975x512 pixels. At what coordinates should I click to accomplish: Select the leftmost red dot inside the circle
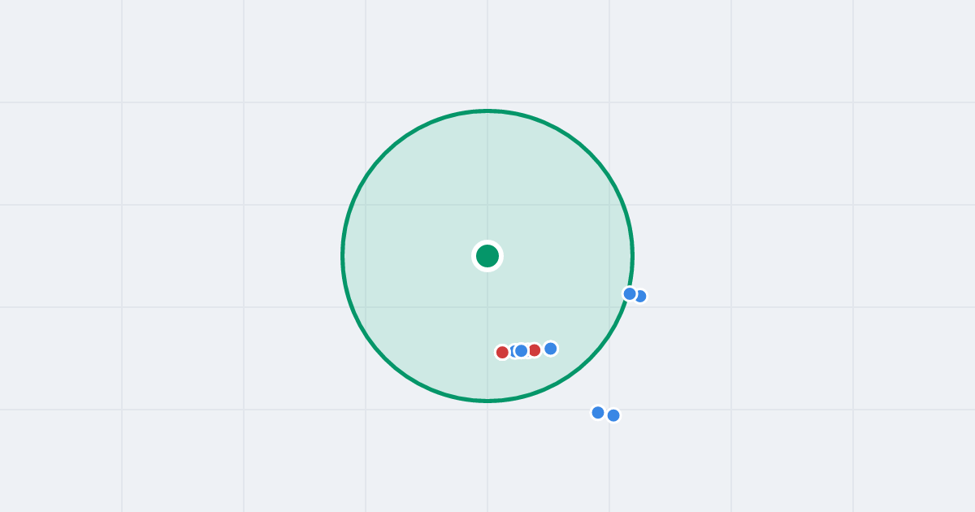pyautogui.click(x=502, y=352)
